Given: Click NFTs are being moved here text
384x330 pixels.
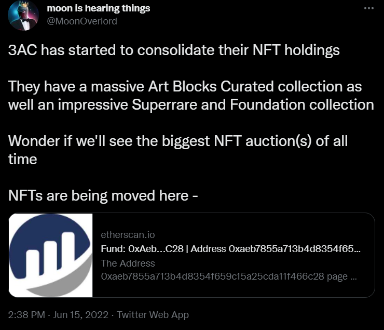Looking at the screenshot, I should tap(103, 196).
